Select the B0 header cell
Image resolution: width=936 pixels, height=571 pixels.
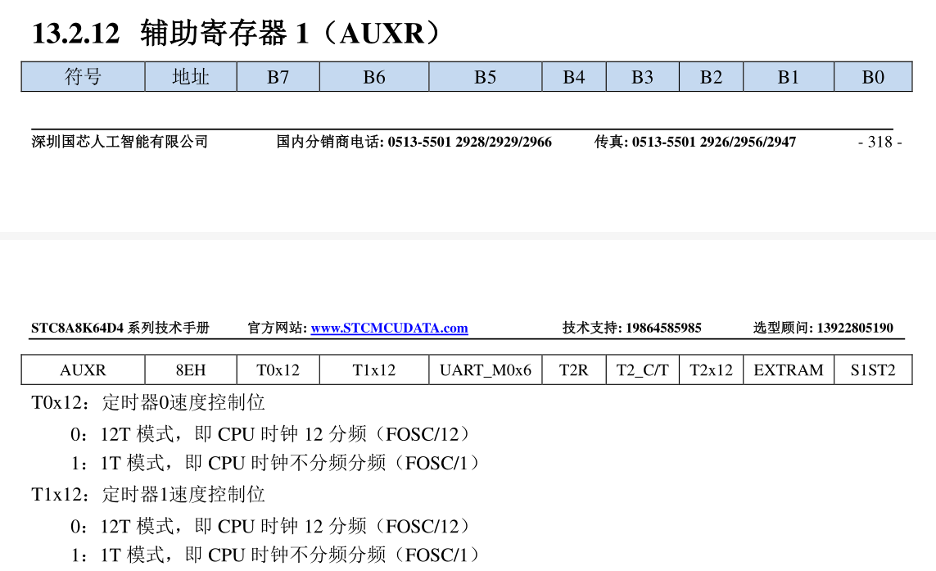click(873, 77)
